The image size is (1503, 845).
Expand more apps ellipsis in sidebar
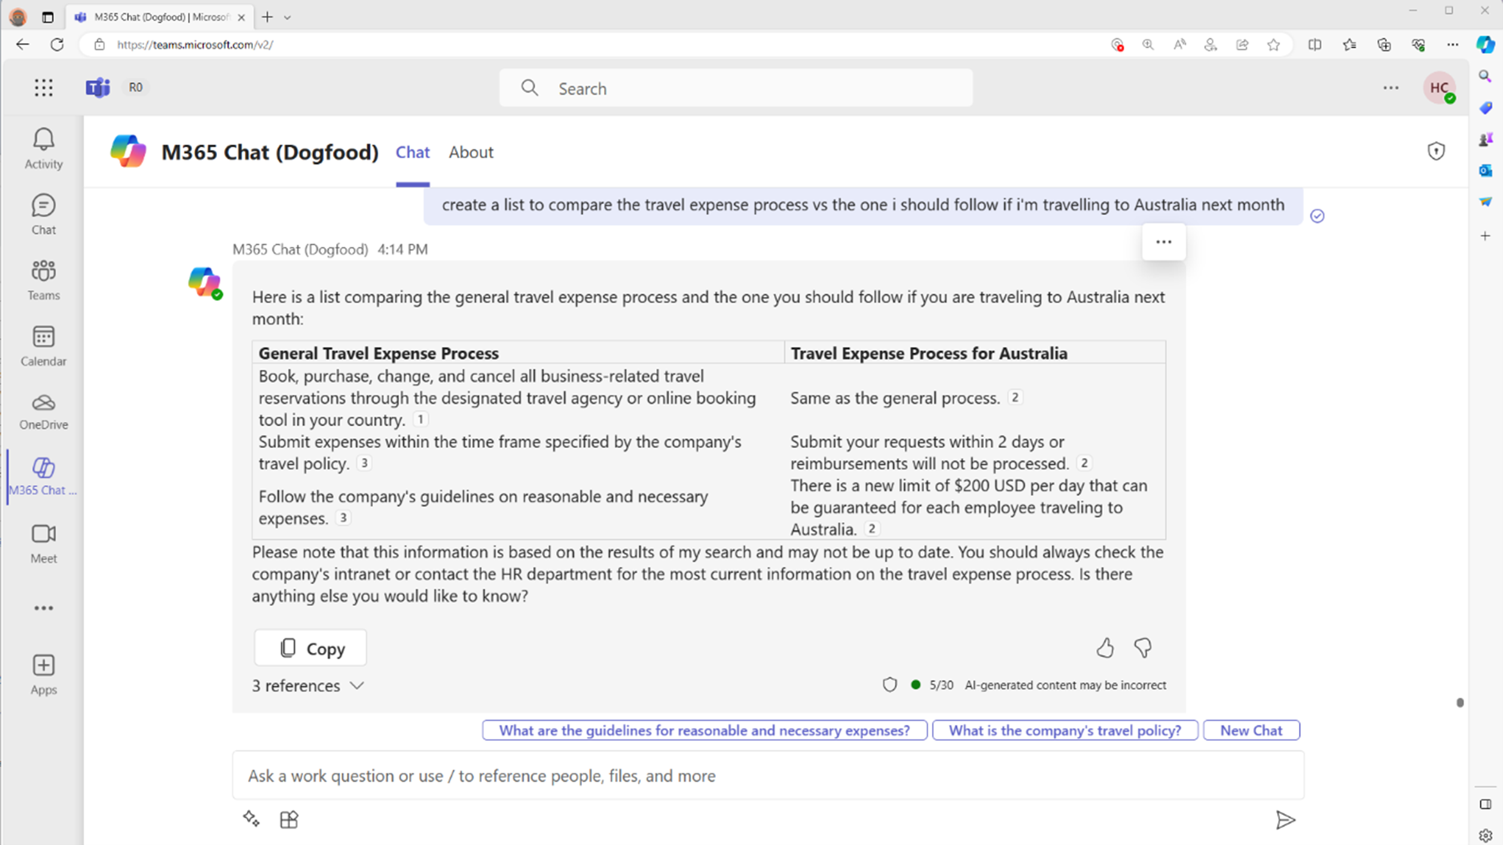coord(43,608)
